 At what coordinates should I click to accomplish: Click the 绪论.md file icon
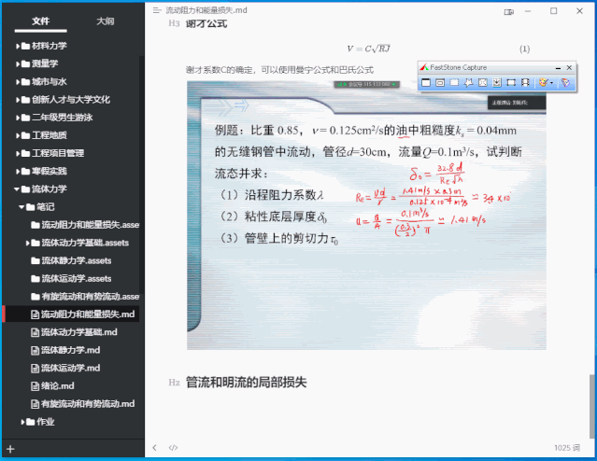[x=35, y=386]
